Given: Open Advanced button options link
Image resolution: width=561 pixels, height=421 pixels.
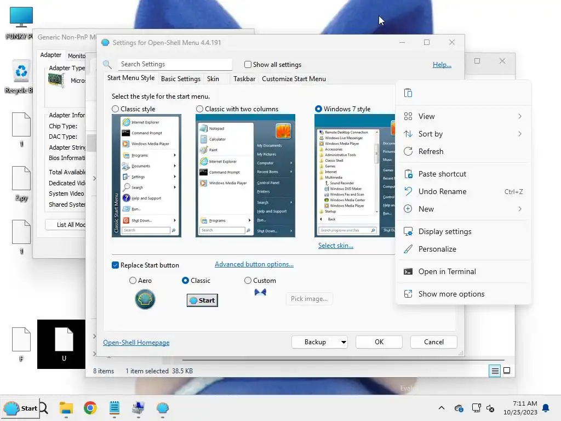Looking at the screenshot, I should click(254, 264).
